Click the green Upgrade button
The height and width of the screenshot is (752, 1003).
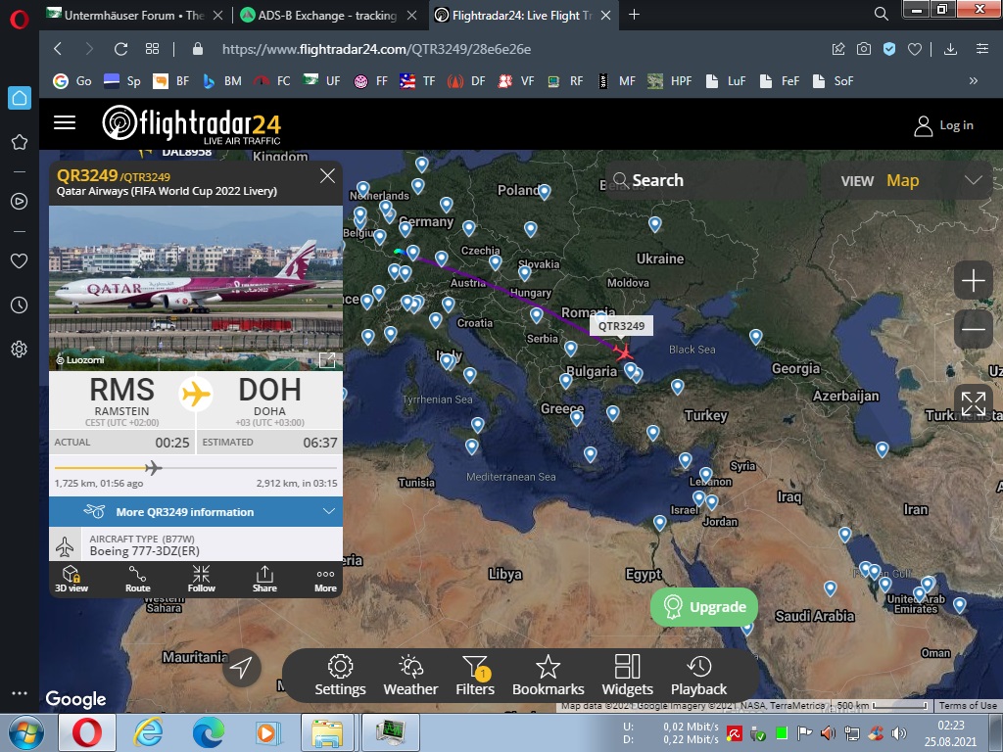tap(704, 607)
